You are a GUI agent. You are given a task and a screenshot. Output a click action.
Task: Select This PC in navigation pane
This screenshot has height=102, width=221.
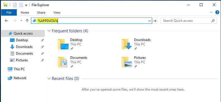tap(19, 69)
